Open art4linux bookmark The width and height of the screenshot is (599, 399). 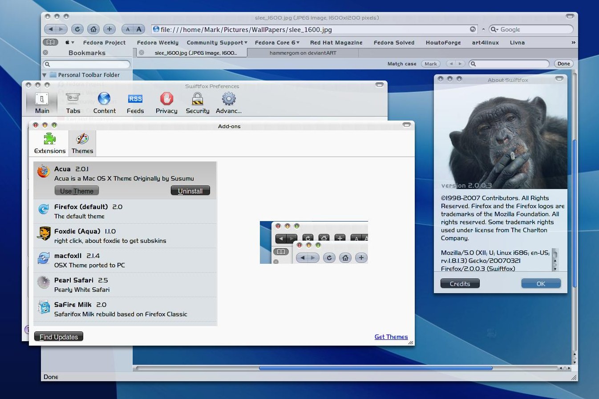click(485, 43)
